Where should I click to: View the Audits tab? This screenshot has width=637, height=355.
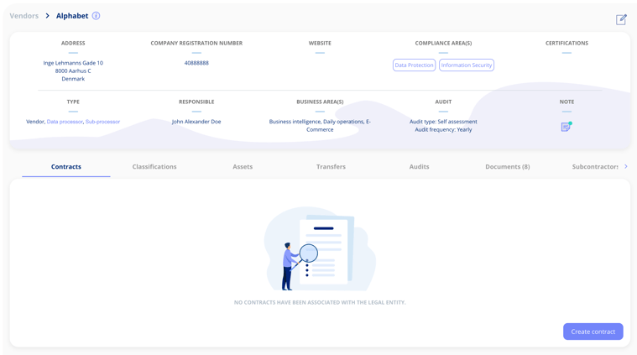coord(419,167)
